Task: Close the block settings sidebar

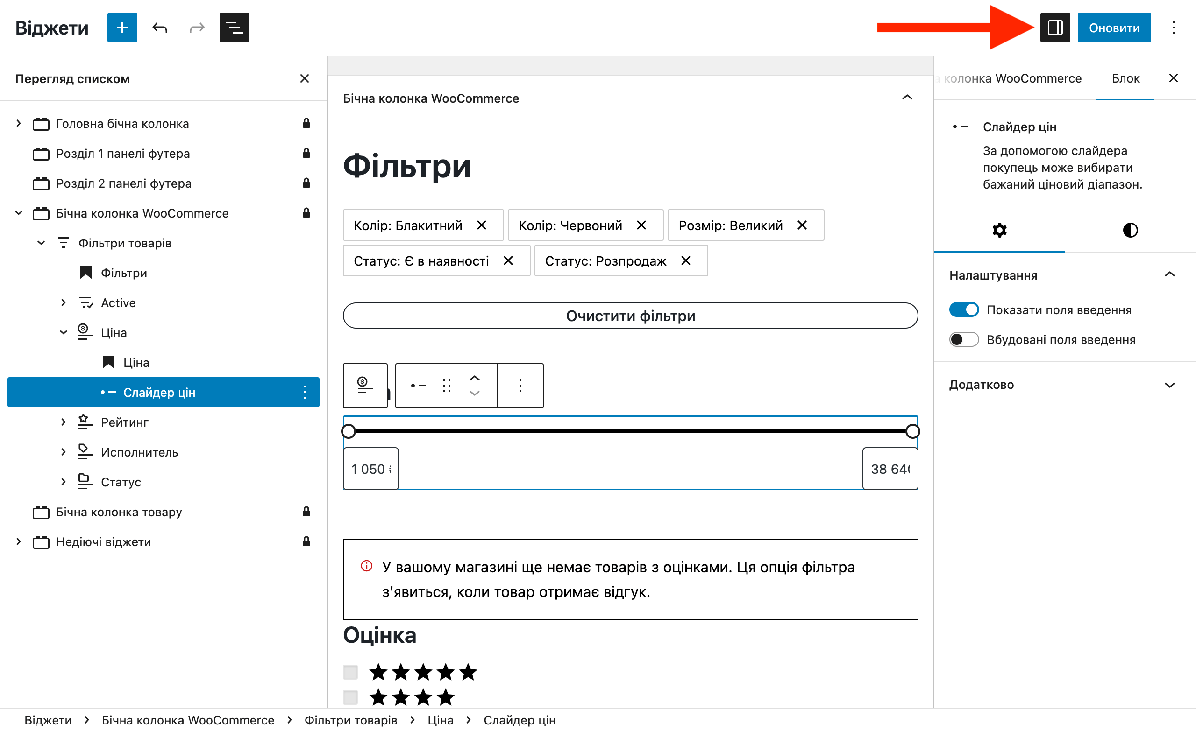Action: coord(1173,78)
